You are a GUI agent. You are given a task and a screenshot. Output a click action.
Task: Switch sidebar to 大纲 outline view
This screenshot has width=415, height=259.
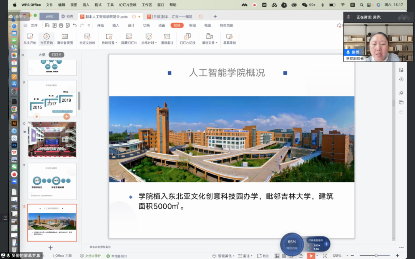click(x=42, y=55)
